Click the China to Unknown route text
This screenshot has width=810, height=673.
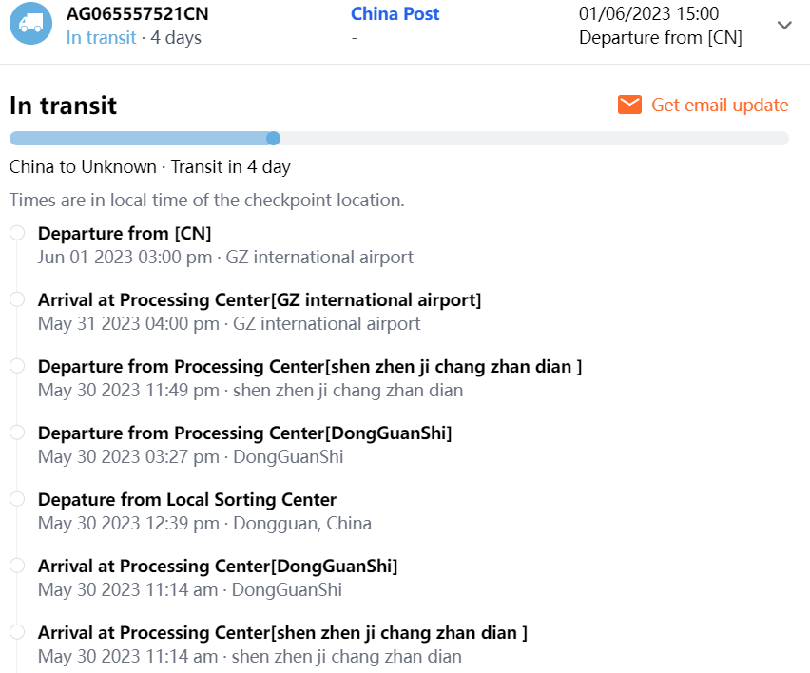tap(83, 167)
